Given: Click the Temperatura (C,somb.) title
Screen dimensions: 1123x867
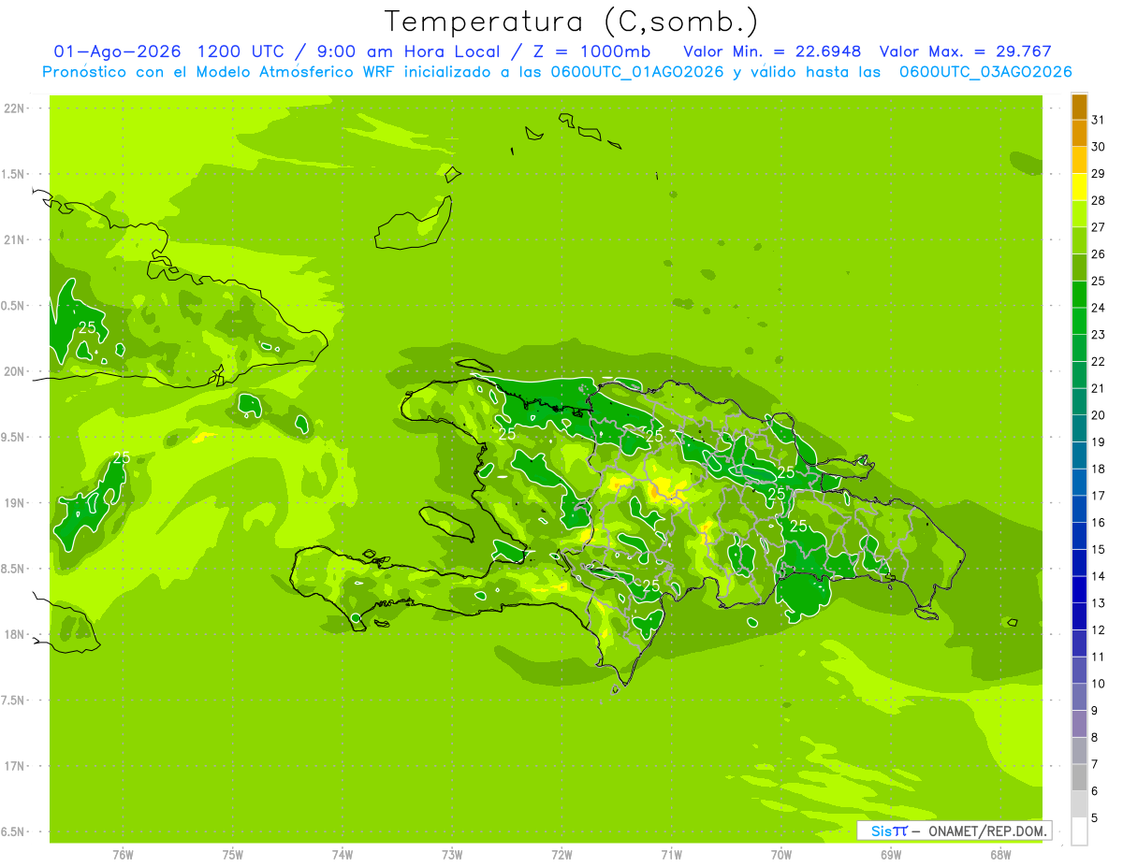Looking at the screenshot, I should [x=572, y=21].
